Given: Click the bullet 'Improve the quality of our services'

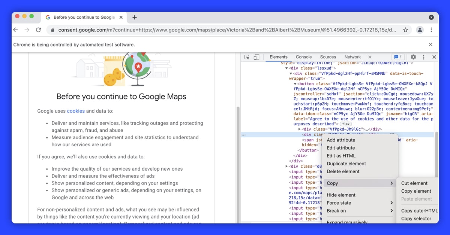Looking at the screenshot, I should [x=117, y=169].
